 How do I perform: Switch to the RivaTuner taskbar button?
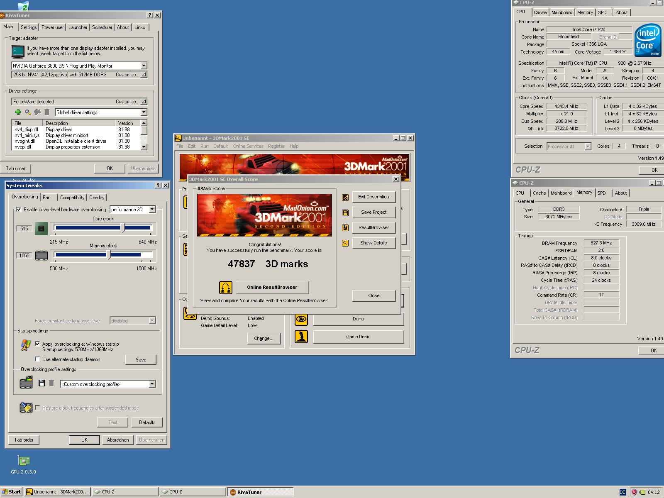point(260,492)
